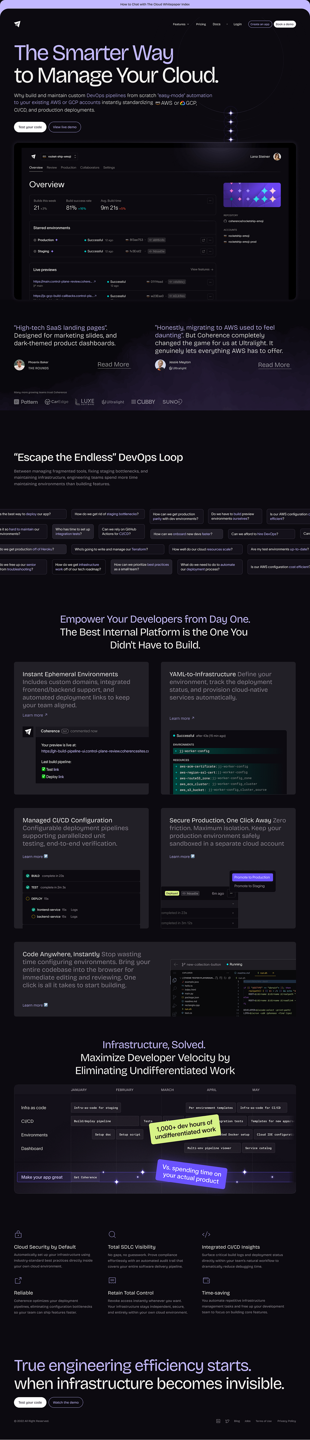The height and width of the screenshot is (1440, 310).
Task: Open the Settings tab in the dashboard
Action: click(109, 167)
